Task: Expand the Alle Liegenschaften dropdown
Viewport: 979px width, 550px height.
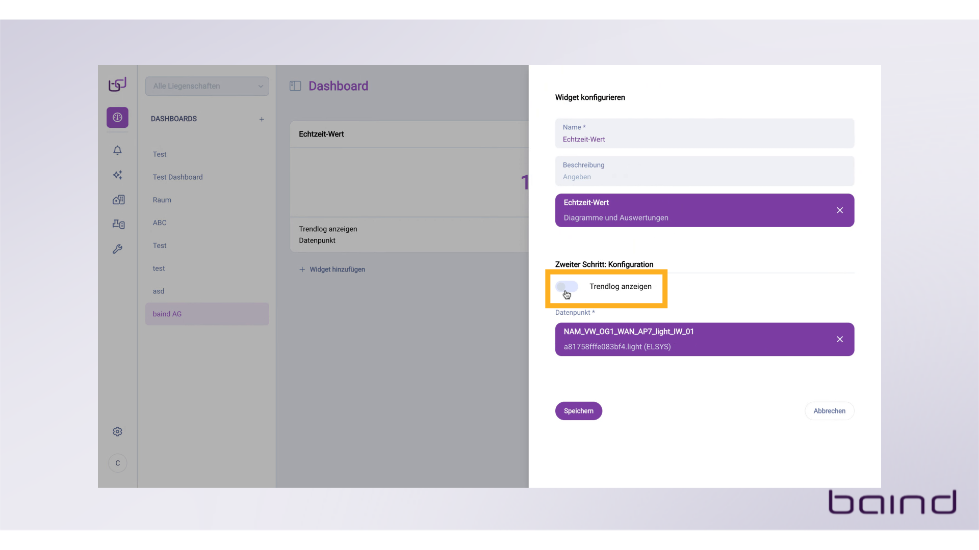Action: point(207,86)
